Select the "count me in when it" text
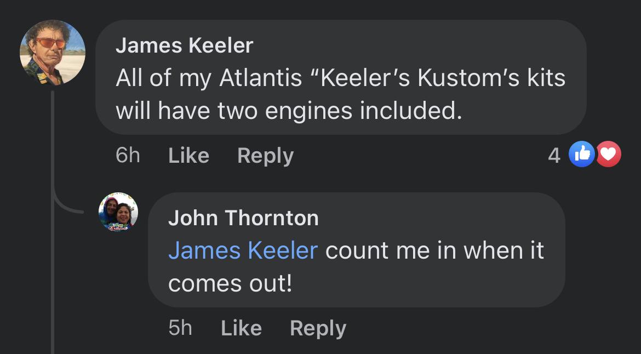This screenshot has height=354, width=641. (434, 250)
